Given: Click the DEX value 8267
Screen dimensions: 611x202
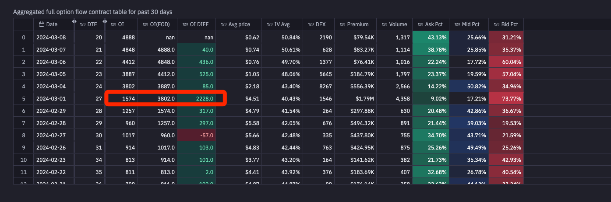Looking at the screenshot, I should pos(319,87).
